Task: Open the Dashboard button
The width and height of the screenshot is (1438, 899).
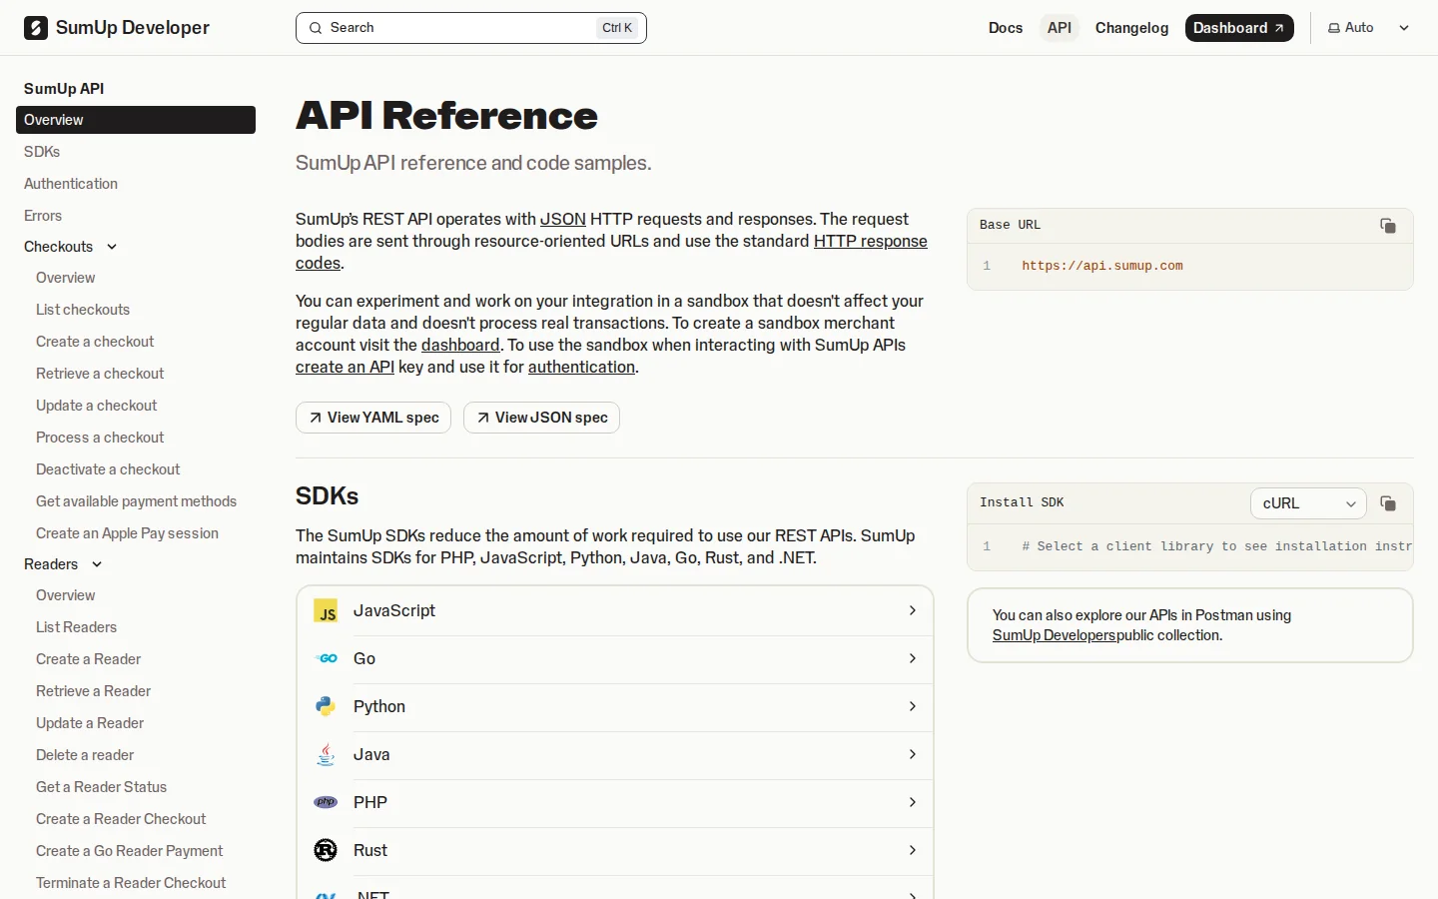Action: [1239, 28]
